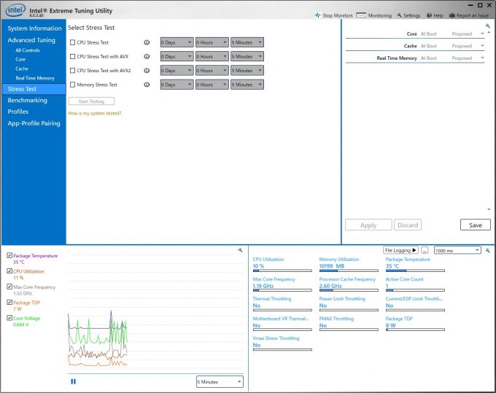496x393 pixels.
Task: Uncheck Core Voltage graph checkbox
Action: [9, 318]
